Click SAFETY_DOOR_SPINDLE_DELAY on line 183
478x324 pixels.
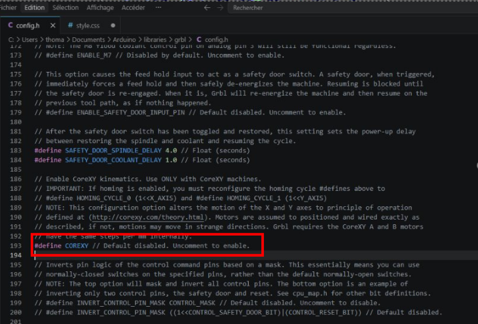(x=113, y=150)
